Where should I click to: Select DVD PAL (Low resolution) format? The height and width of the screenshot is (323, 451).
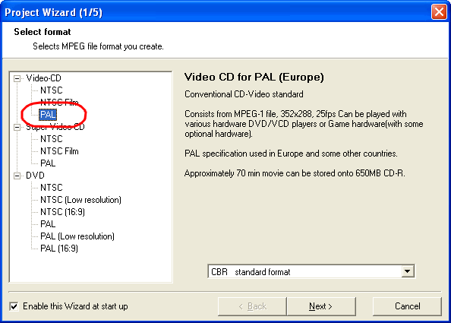coord(77,236)
